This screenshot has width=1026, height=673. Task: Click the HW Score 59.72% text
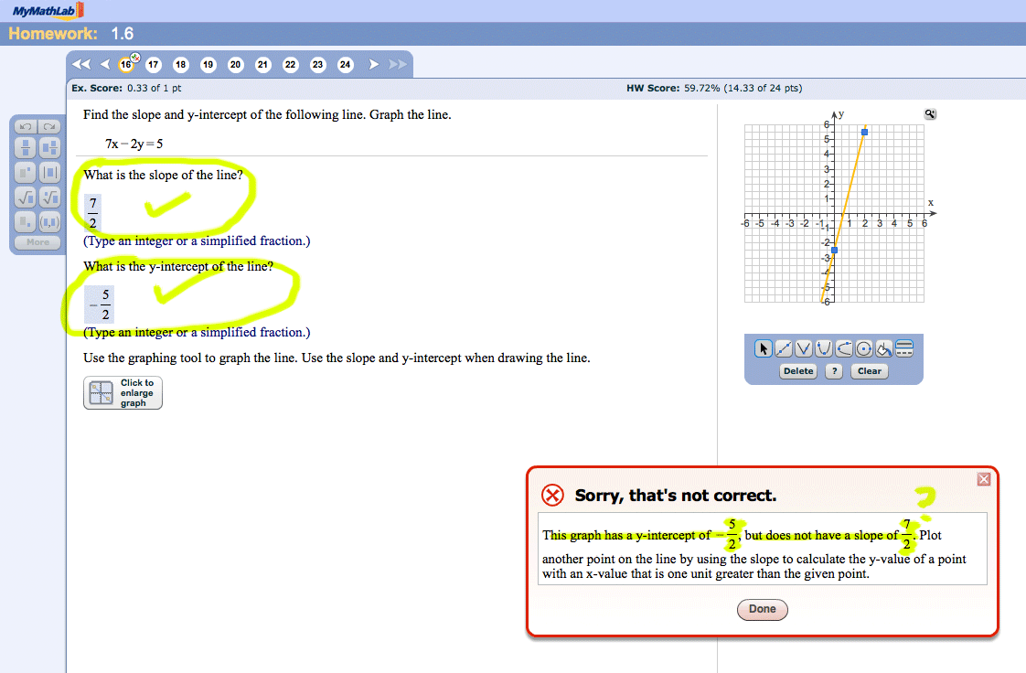click(x=714, y=88)
